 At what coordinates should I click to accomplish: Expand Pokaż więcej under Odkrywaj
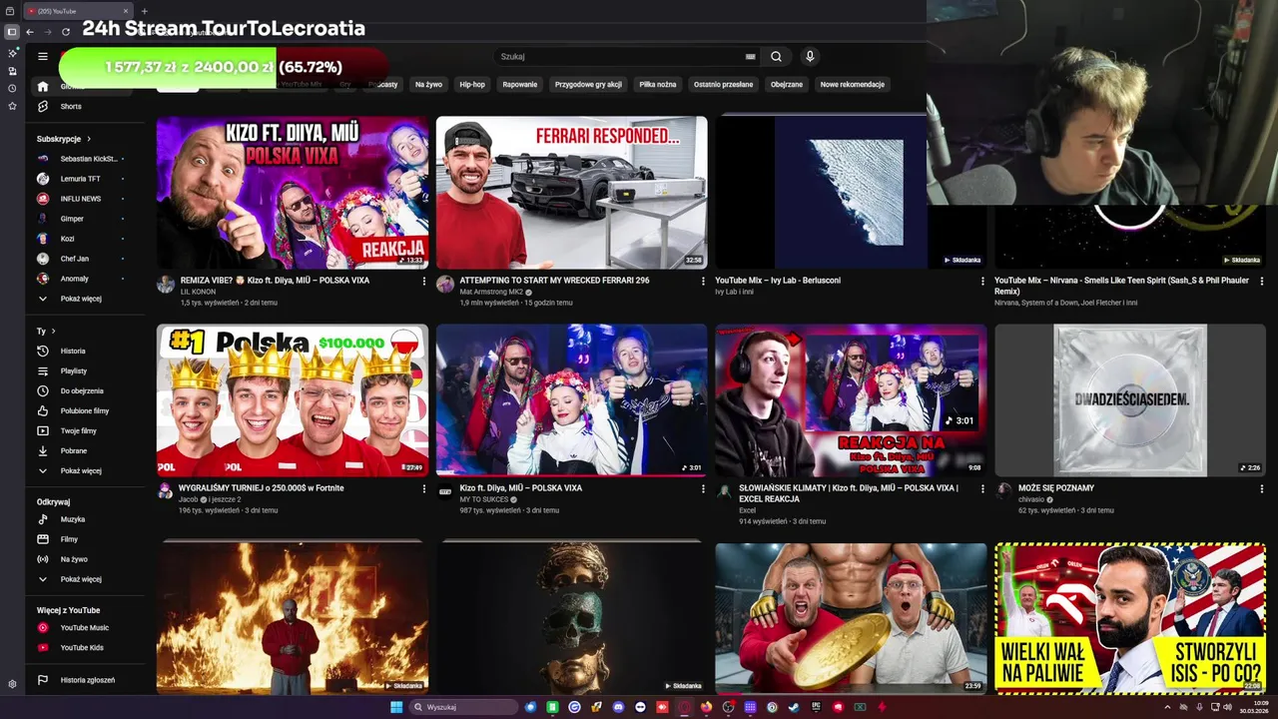[85, 579]
